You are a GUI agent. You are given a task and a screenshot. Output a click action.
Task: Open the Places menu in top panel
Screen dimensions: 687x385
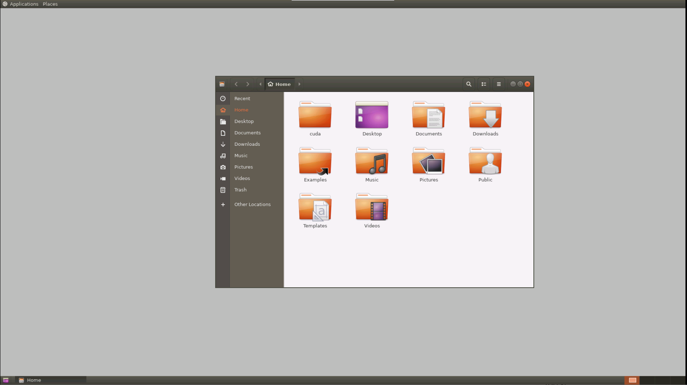50,4
